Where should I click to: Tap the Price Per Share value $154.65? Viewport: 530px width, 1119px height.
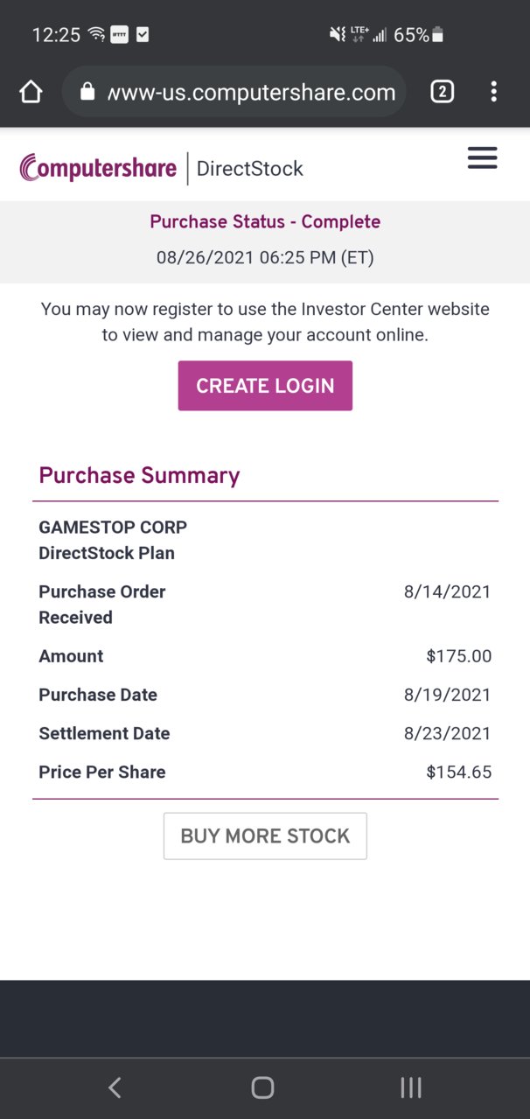coord(459,772)
